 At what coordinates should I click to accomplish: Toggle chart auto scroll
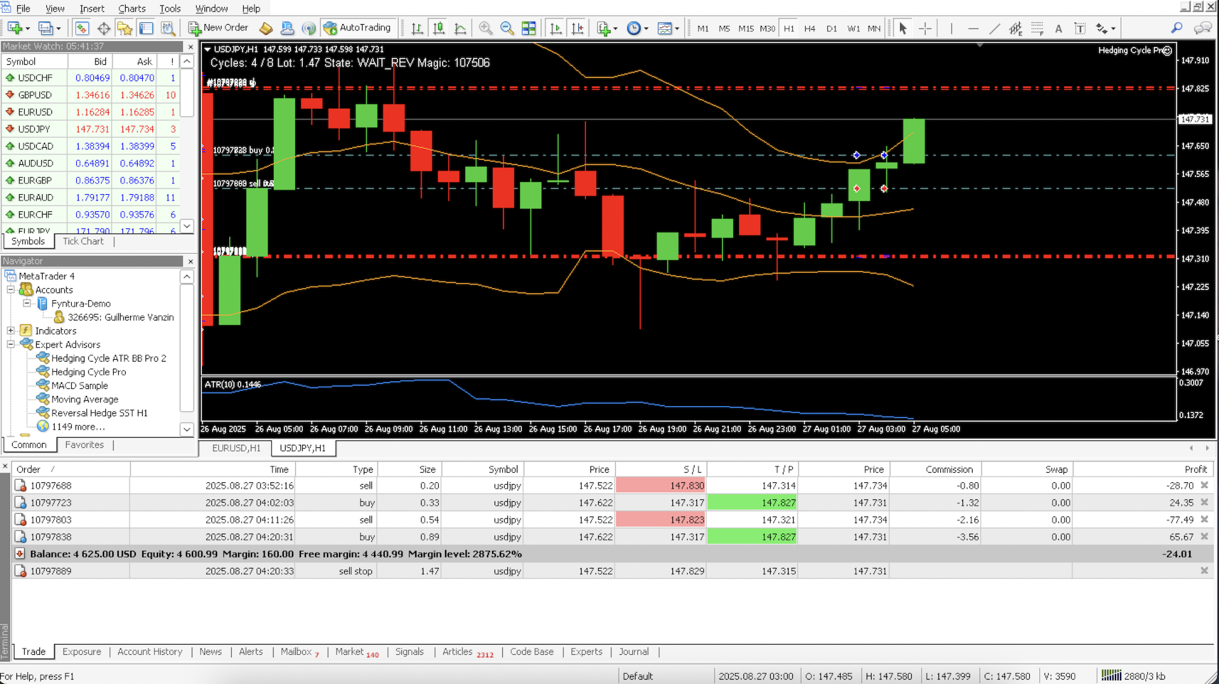[556, 28]
